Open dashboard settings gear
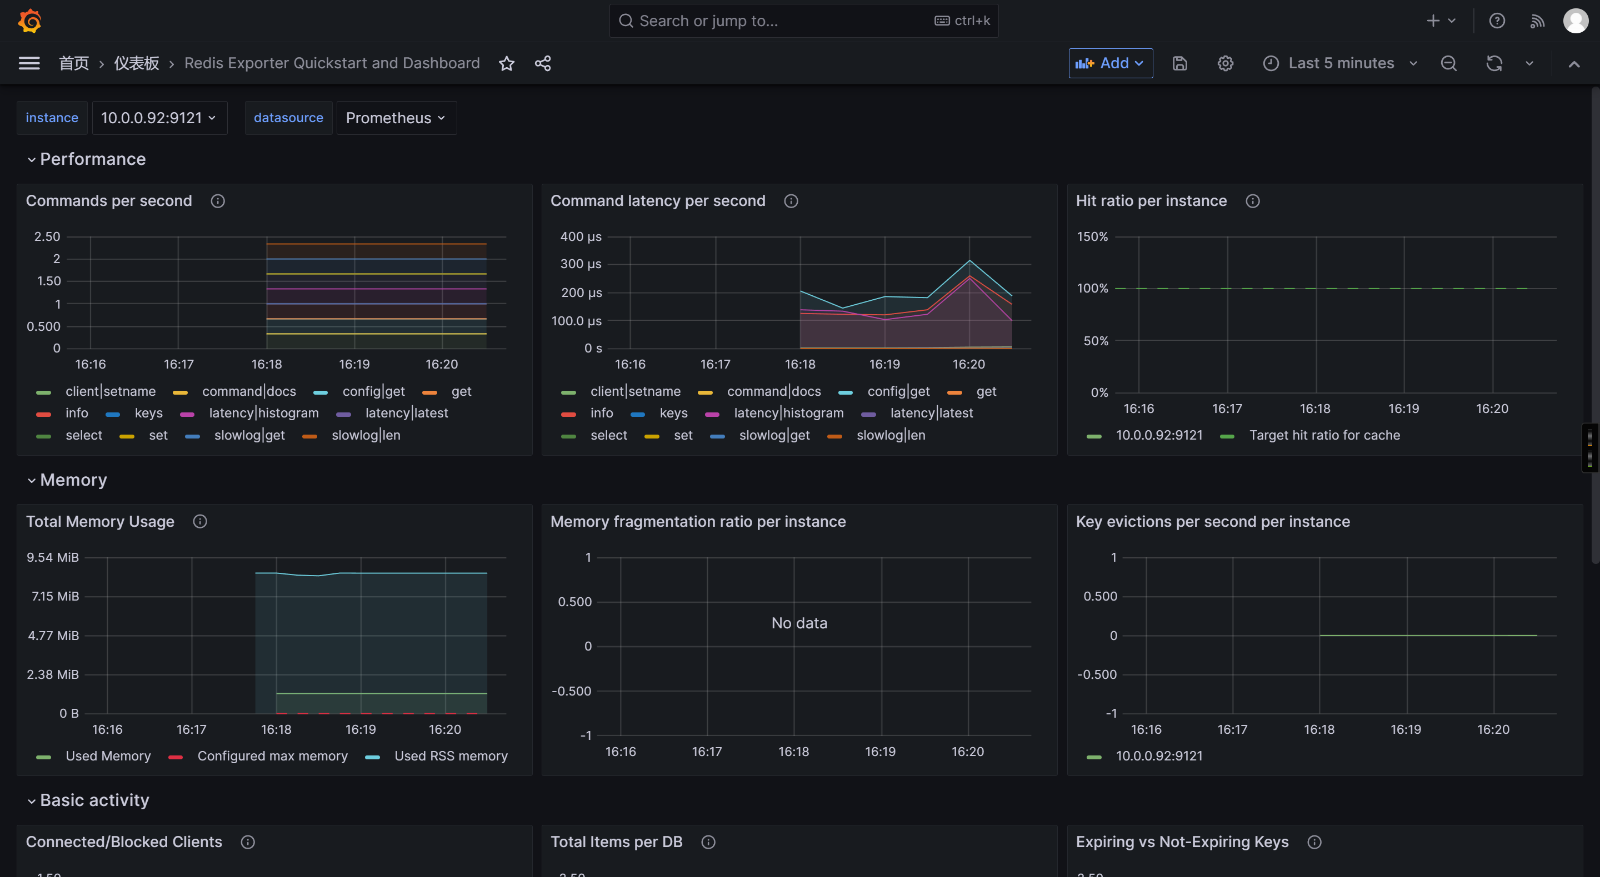The width and height of the screenshot is (1600, 877). [x=1225, y=63]
